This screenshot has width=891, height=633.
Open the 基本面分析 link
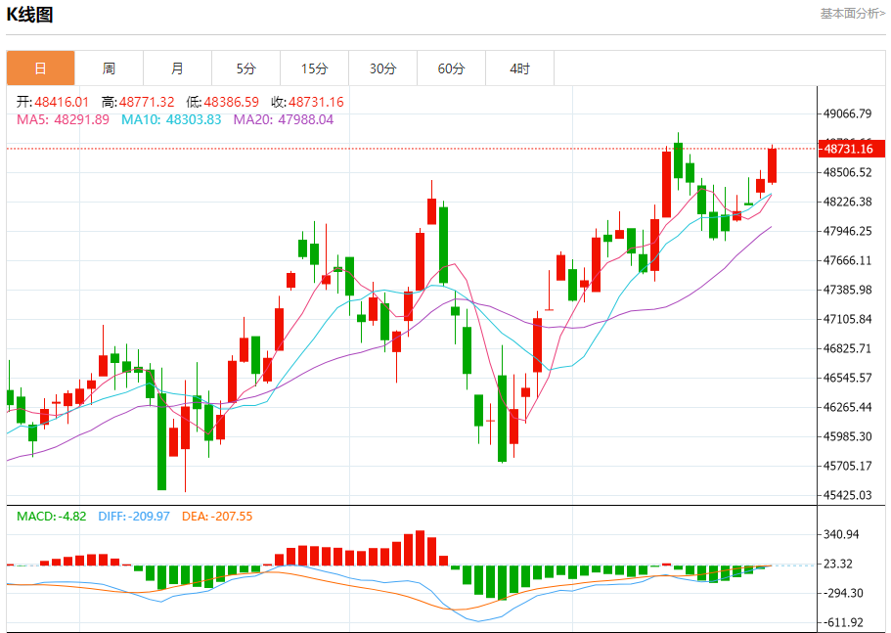tap(852, 14)
